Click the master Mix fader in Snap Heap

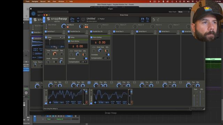click(x=200, y=98)
